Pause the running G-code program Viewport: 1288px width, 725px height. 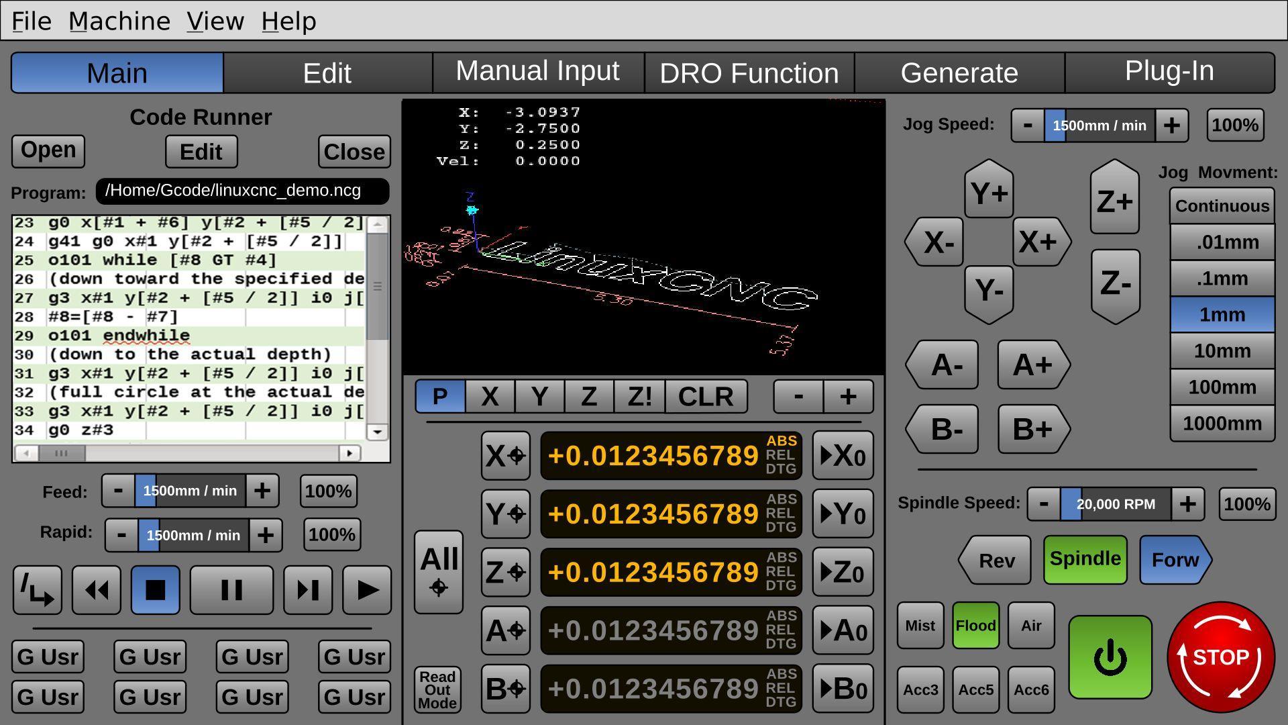pyautogui.click(x=231, y=590)
